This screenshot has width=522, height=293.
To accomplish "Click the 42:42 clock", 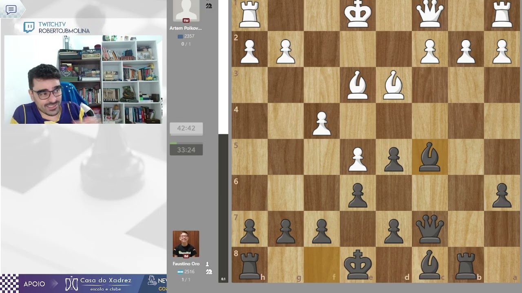I will (x=186, y=128).
